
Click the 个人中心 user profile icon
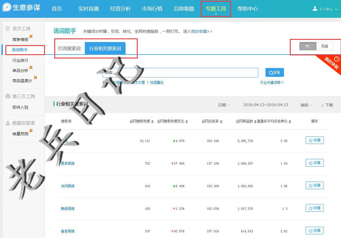(315, 9)
